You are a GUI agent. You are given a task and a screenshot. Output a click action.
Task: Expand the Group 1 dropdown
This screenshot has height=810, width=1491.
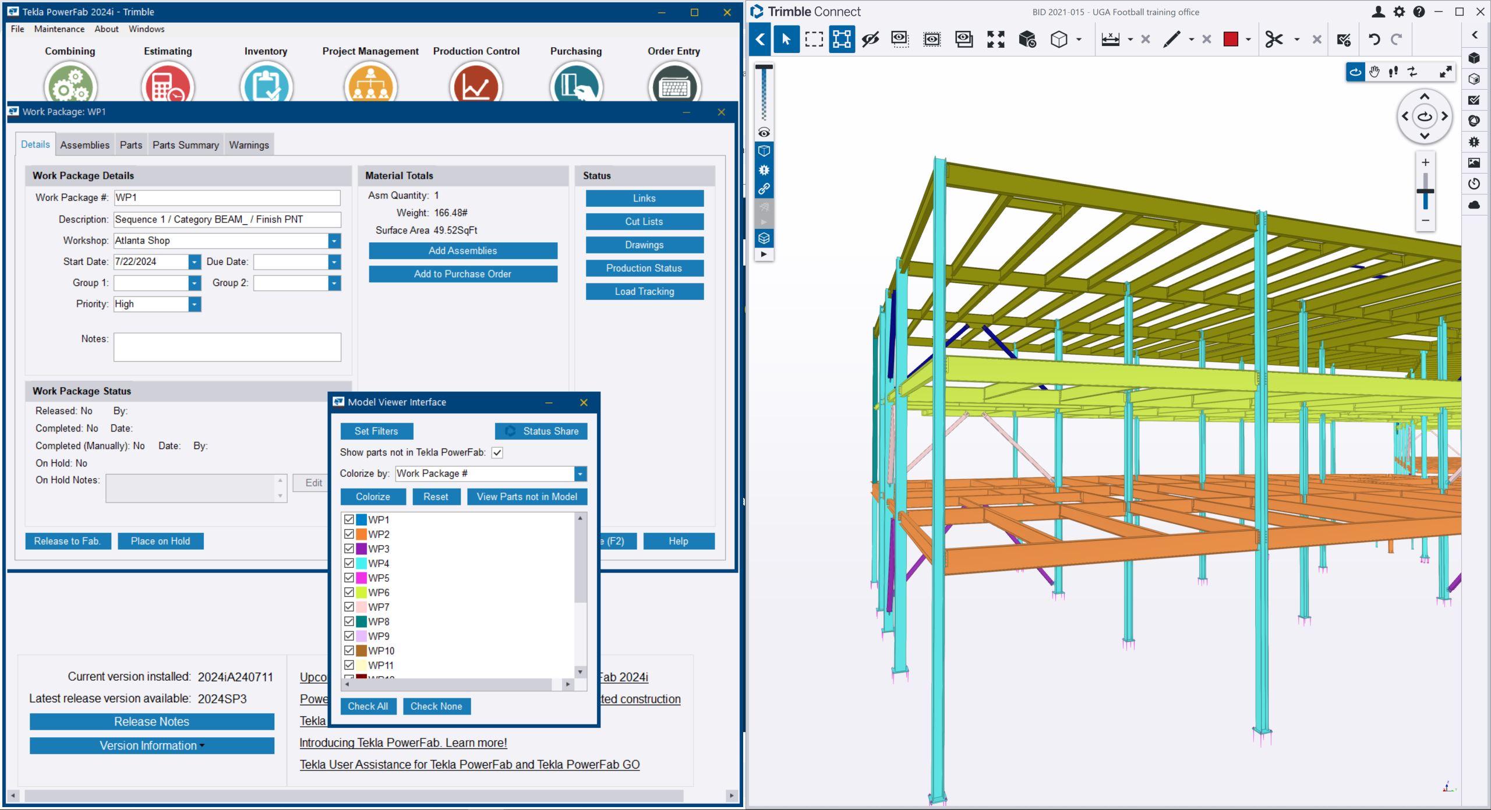tap(195, 283)
